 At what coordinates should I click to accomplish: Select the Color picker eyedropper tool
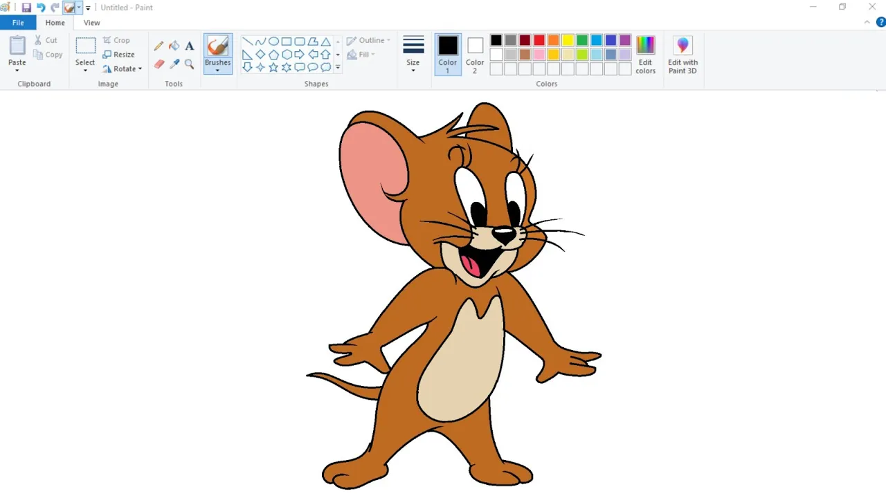[x=174, y=64]
